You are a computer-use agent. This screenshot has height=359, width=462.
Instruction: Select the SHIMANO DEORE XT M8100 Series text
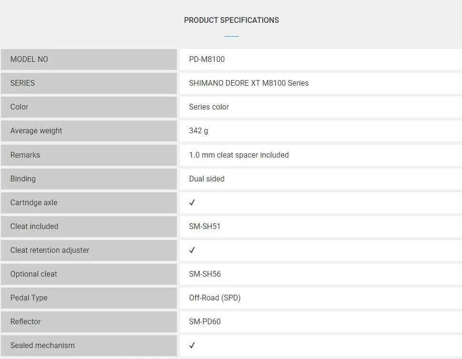[x=249, y=83]
